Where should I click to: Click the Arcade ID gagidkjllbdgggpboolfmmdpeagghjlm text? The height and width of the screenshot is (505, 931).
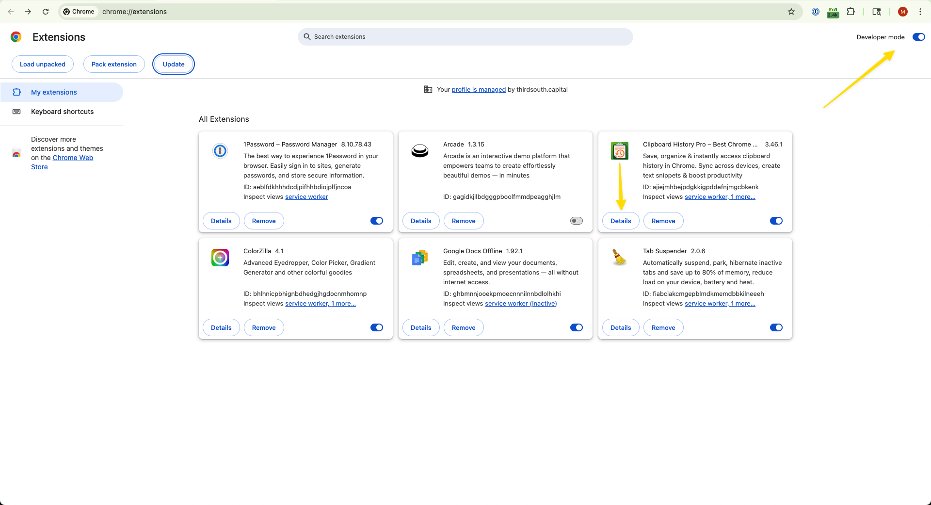coord(502,196)
